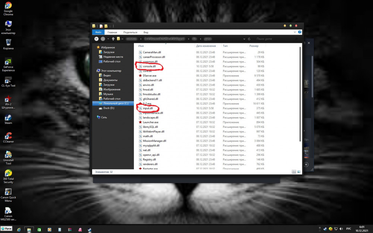
Task: Click the common breadcrumb in address bar
Action: pyautogui.click(x=132, y=39)
